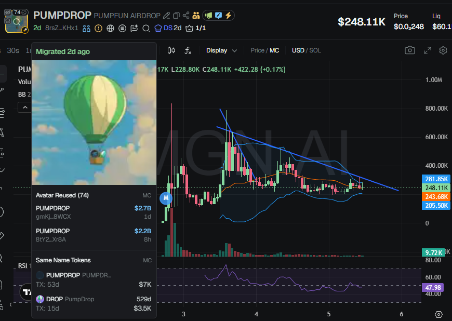This screenshot has width=452, height=321.
Task: Collapse indicator legend with caret button
Action: click(25, 108)
